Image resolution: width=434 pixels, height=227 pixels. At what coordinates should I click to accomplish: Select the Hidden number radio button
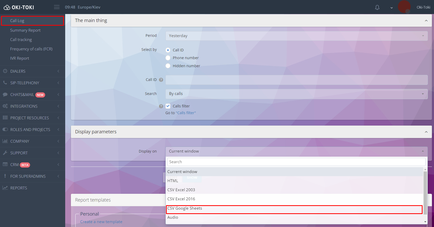(168, 66)
